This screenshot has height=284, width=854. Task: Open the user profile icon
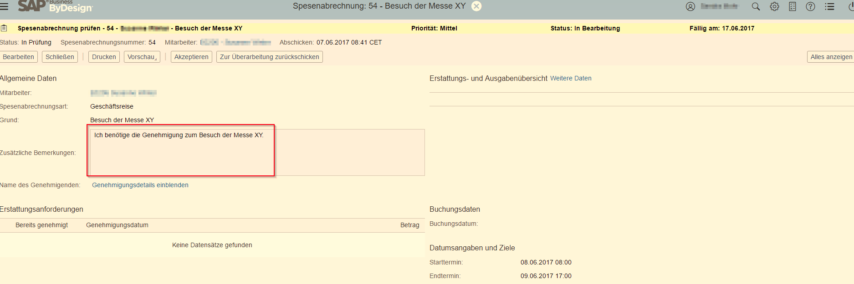(690, 6)
